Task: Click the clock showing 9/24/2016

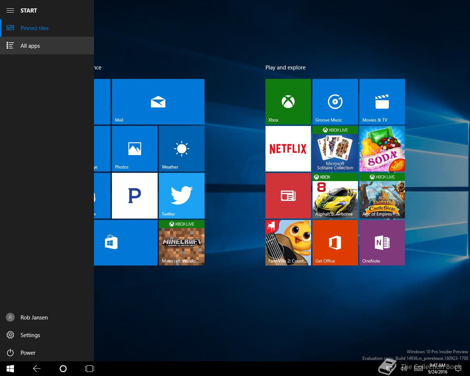Action: click(x=437, y=369)
